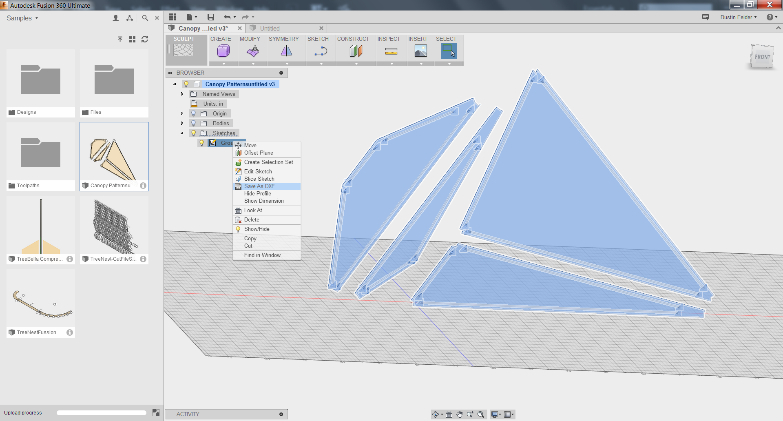The height and width of the screenshot is (421, 783).
Task: Select Find in Window menu item
Action: pyautogui.click(x=267, y=255)
